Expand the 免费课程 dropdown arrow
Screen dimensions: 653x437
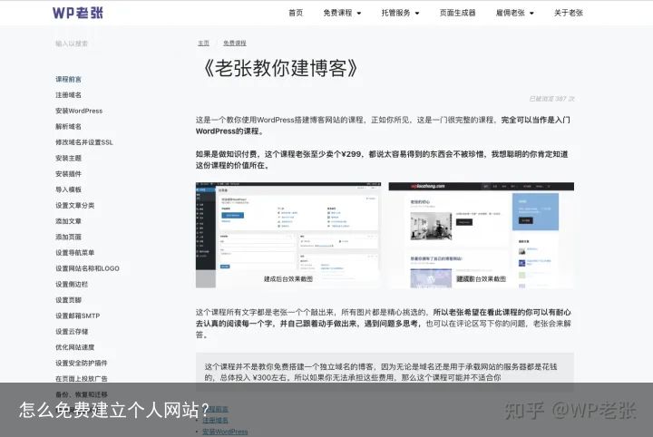359,14
